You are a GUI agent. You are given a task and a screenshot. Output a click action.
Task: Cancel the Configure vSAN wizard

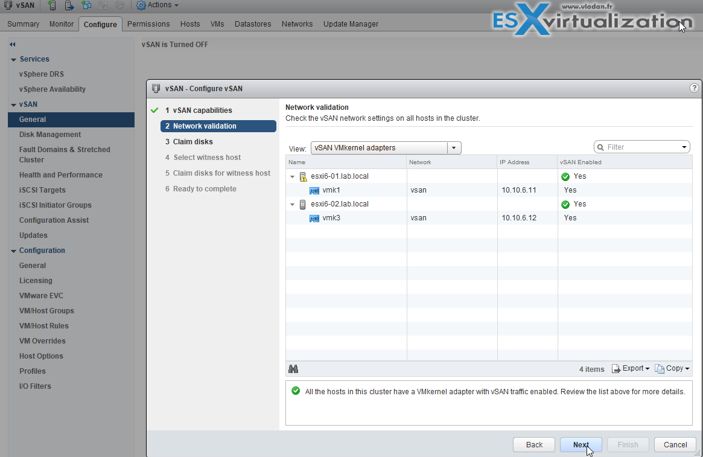(x=675, y=444)
